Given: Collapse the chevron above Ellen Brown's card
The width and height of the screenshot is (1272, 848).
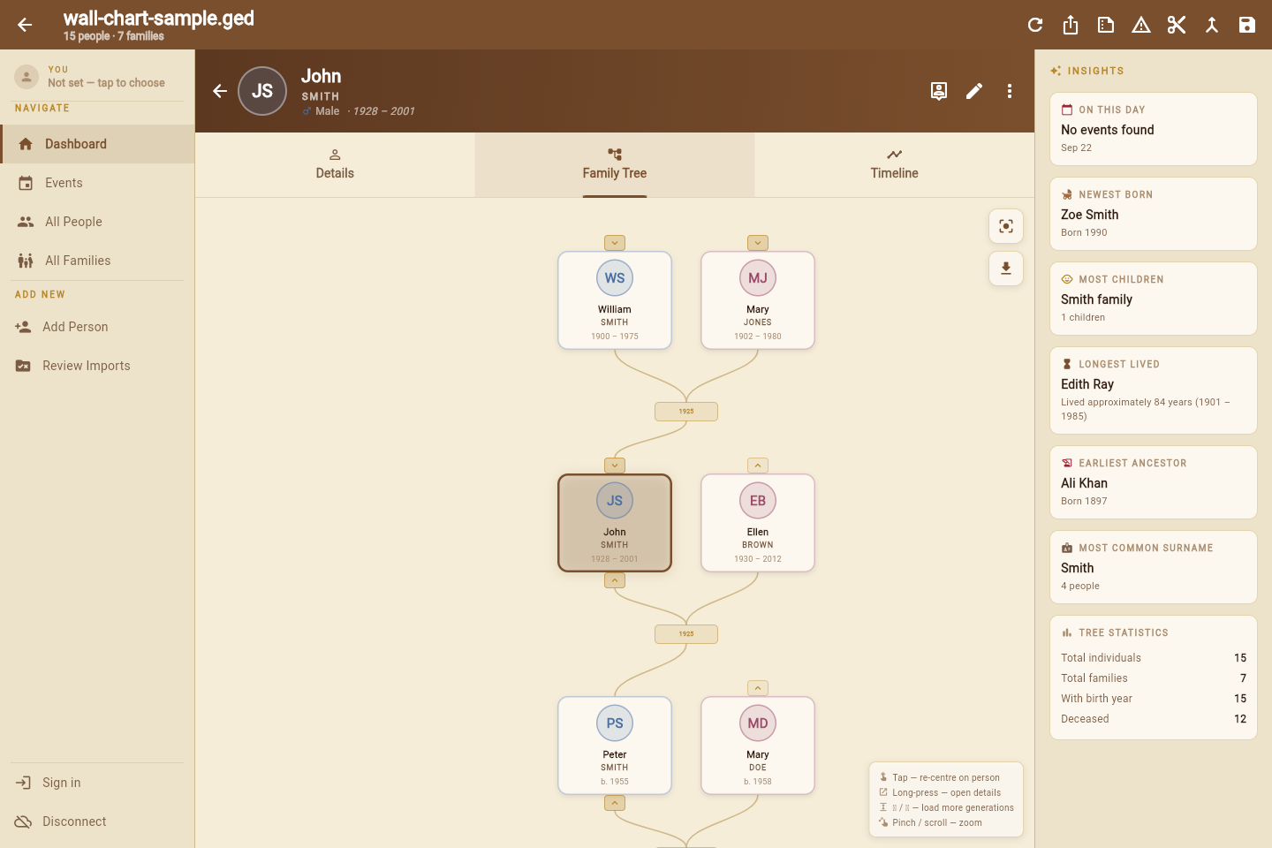Looking at the screenshot, I should (758, 466).
